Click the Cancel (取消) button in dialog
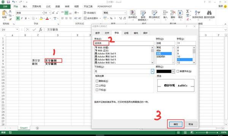 [x=191, y=124]
